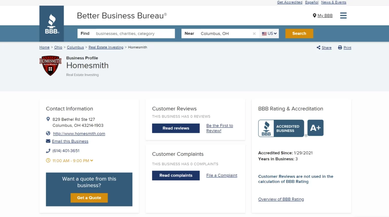This screenshot has height=217, width=389.
Task: Click the A+ rating badge
Action: (315, 128)
